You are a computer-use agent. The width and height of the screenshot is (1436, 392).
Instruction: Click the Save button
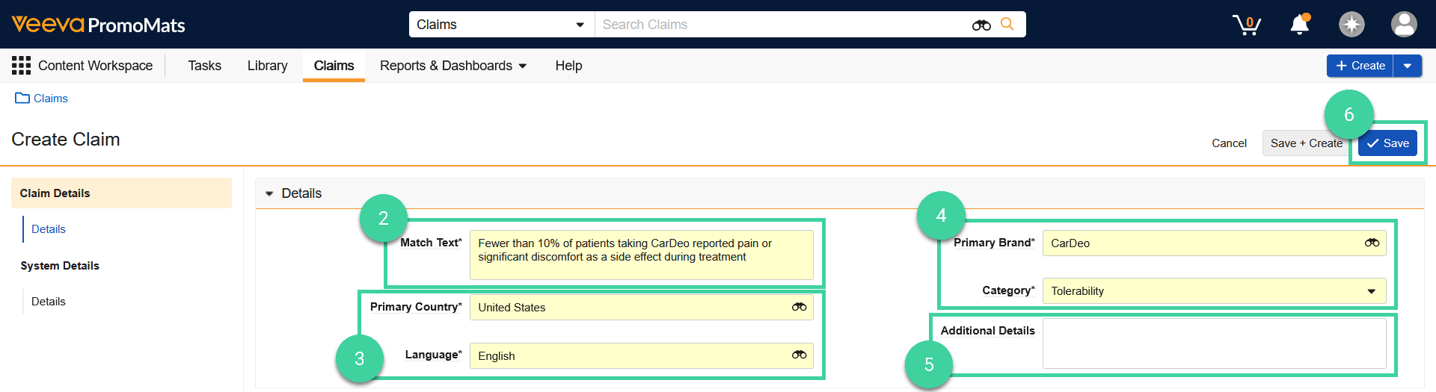coord(1387,143)
